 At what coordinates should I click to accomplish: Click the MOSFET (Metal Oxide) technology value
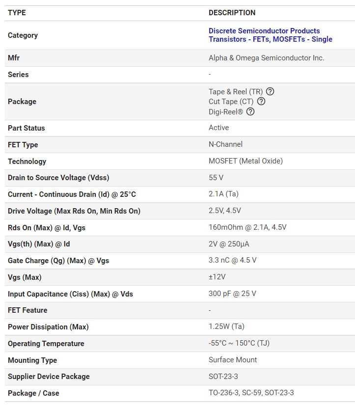point(246,161)
